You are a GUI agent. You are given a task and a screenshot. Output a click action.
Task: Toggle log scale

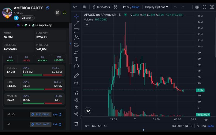tap(204, 126)
